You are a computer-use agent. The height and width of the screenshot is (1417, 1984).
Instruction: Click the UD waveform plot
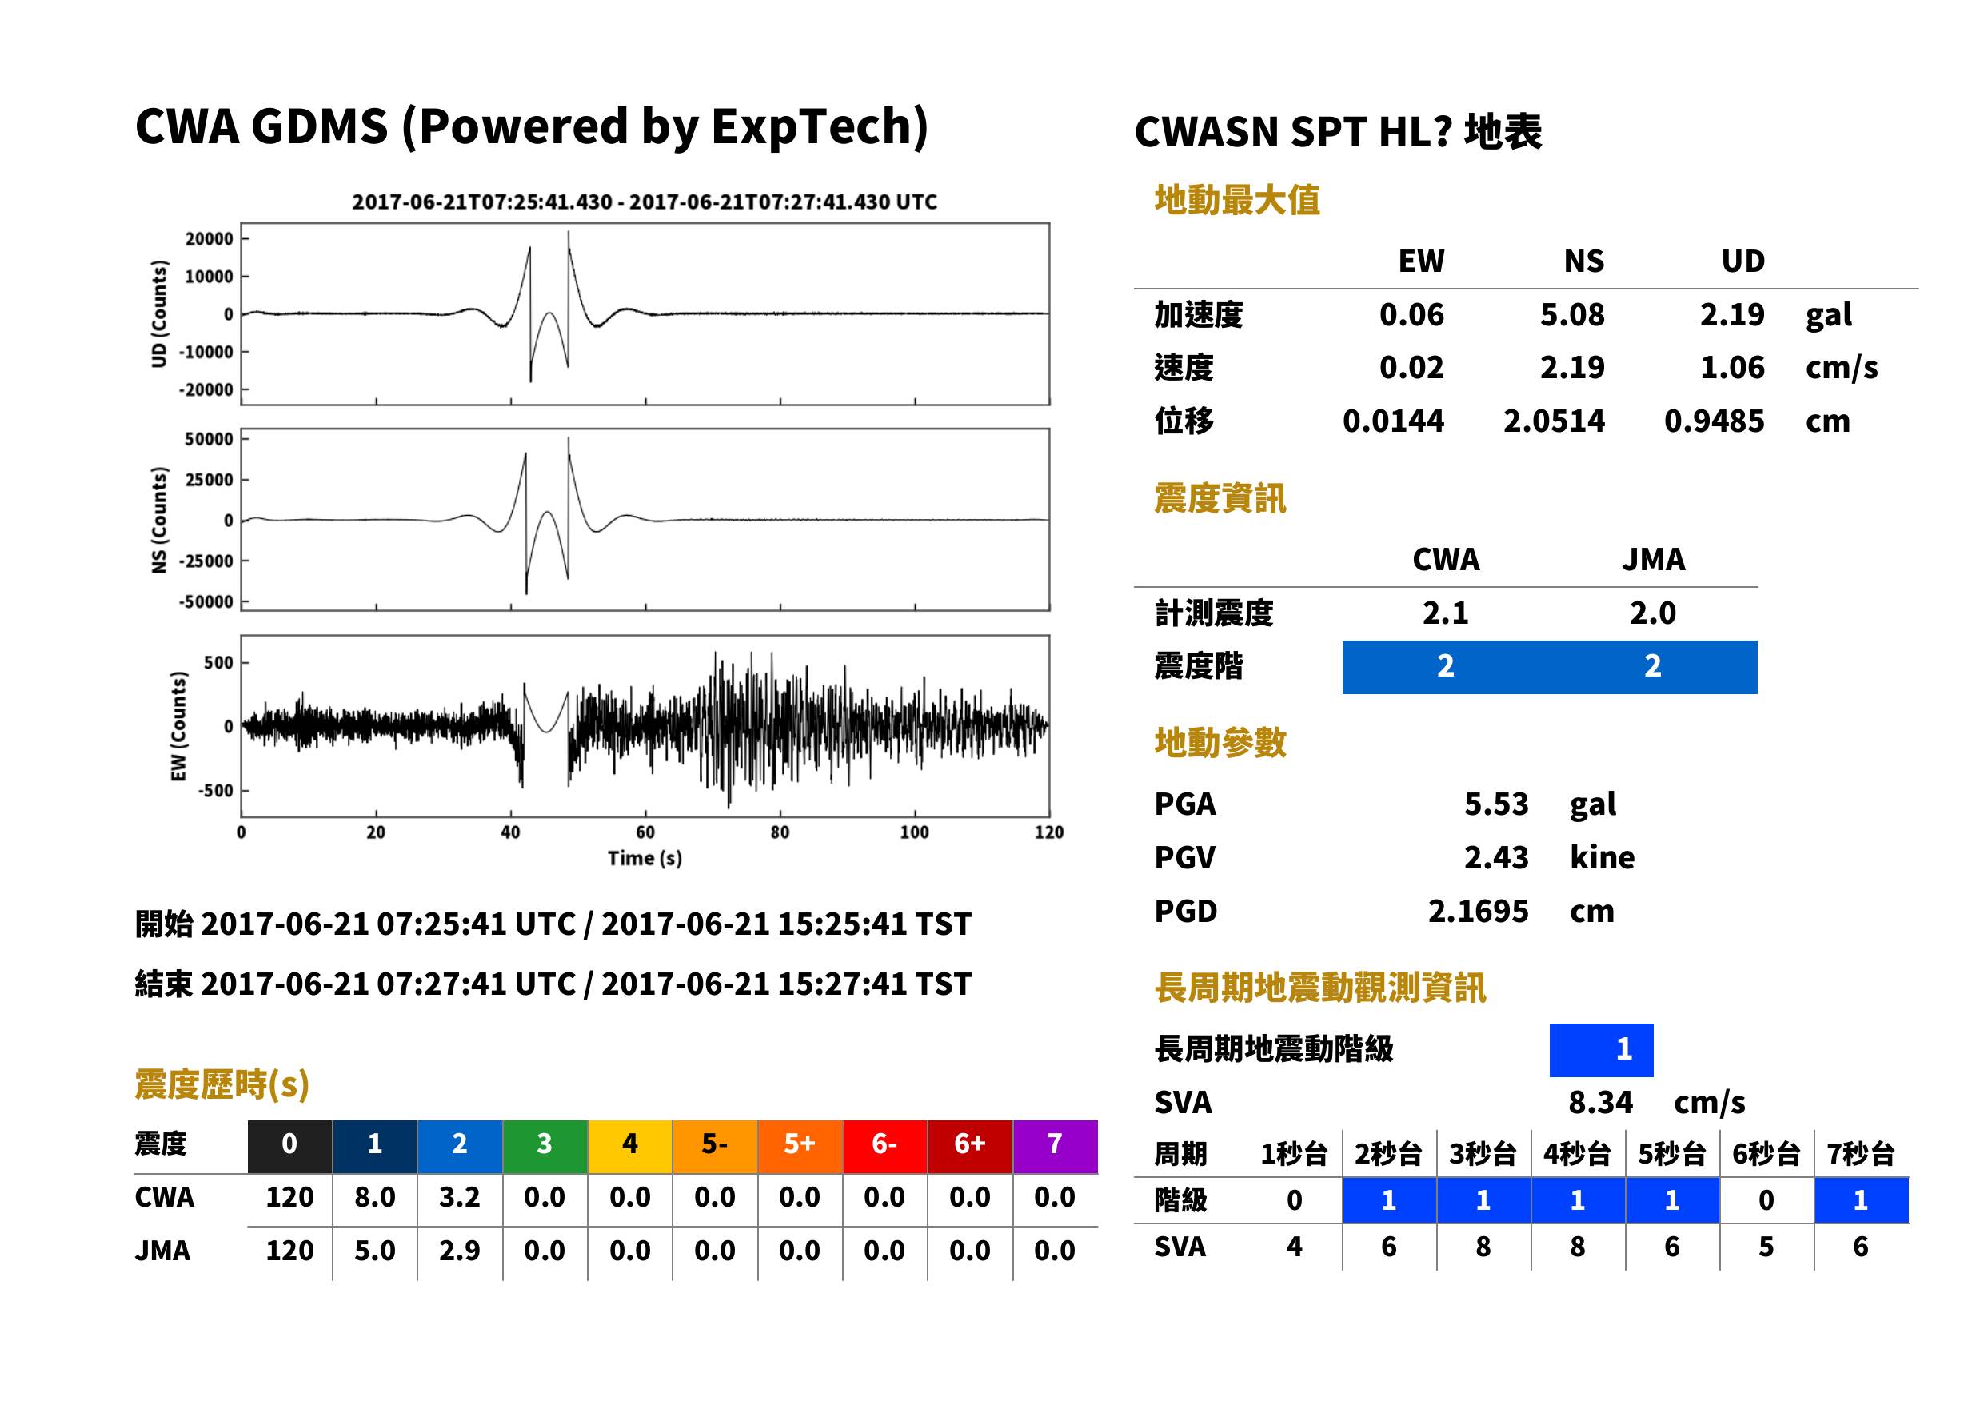[645, 314]
